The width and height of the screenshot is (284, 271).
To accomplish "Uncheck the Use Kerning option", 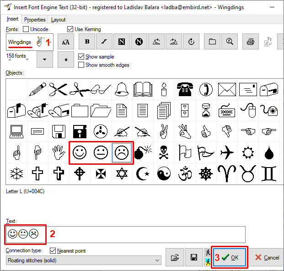I will [x=70, y=29].
